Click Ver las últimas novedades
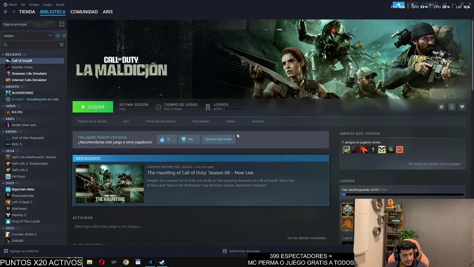The image size is (474, 267). click(307, 238)
